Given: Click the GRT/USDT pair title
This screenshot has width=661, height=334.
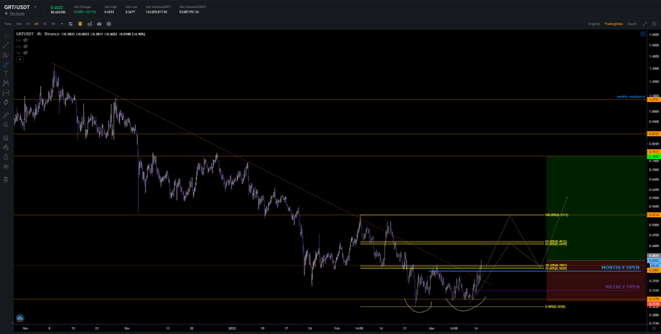Looking at the screenshot, I should [17, 7].
